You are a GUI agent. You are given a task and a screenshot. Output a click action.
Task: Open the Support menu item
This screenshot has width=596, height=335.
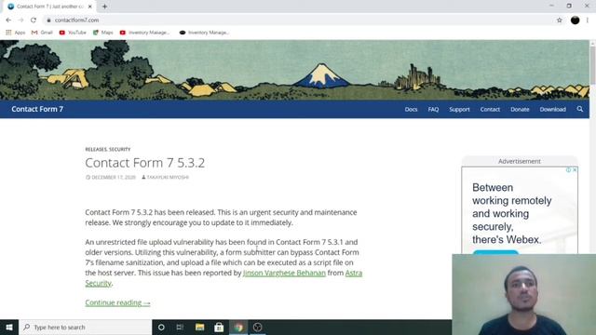[x=459, y=110]
